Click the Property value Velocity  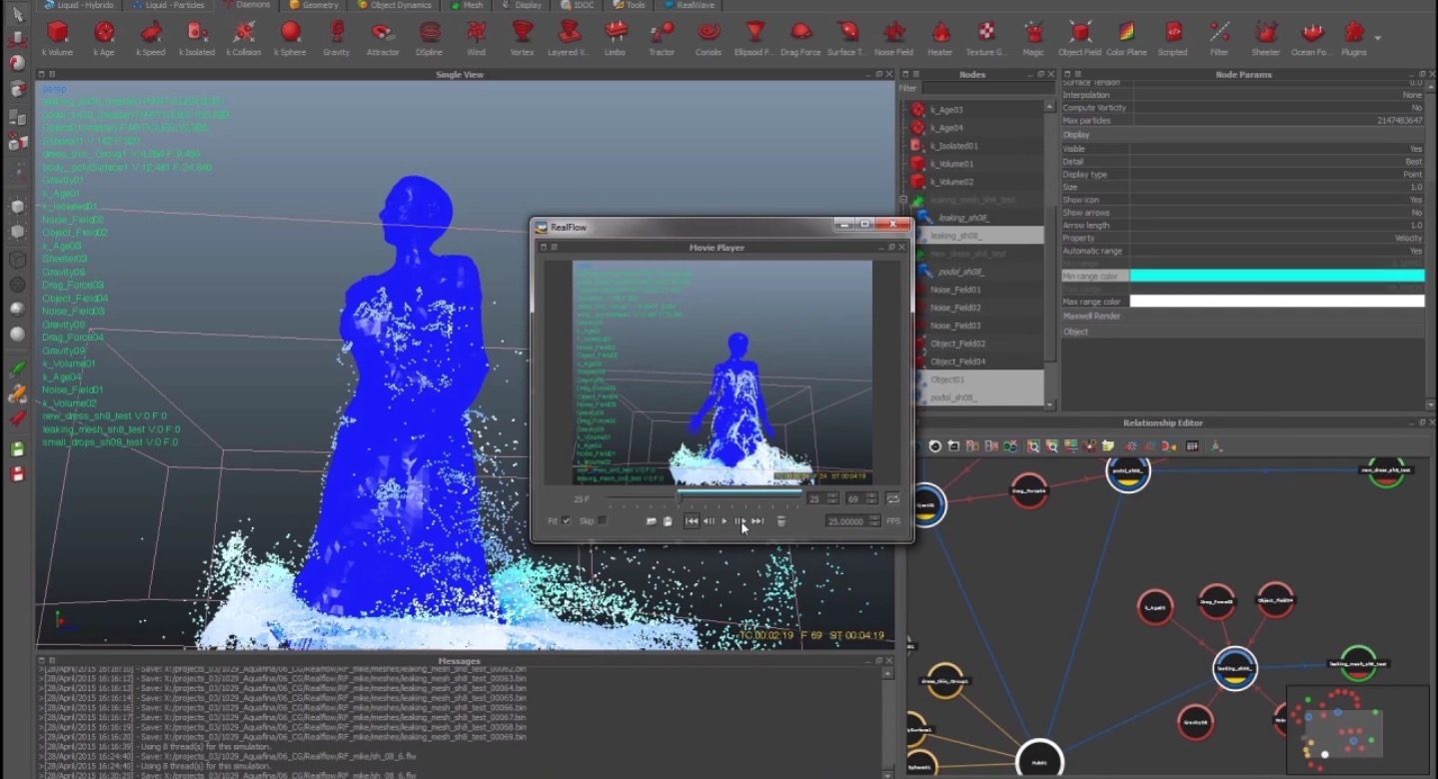pyautogui.click(x=1408, y=239)
